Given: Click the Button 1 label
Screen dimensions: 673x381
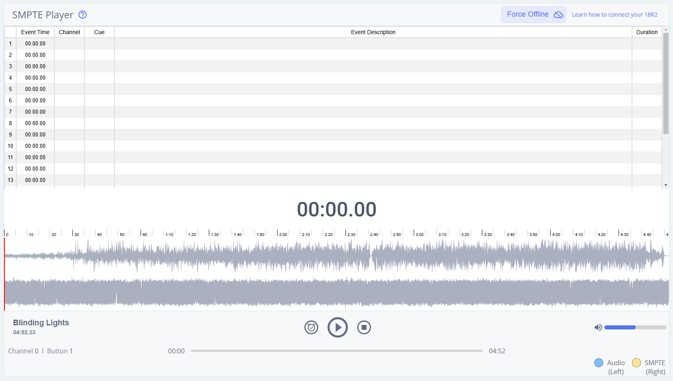Looking at the screenshot, I should click(x=60, y=351).
